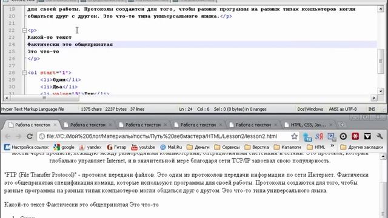Click the Chrome forward arrow
Screen dimensions: 388x218
click(x=19, y=136)
